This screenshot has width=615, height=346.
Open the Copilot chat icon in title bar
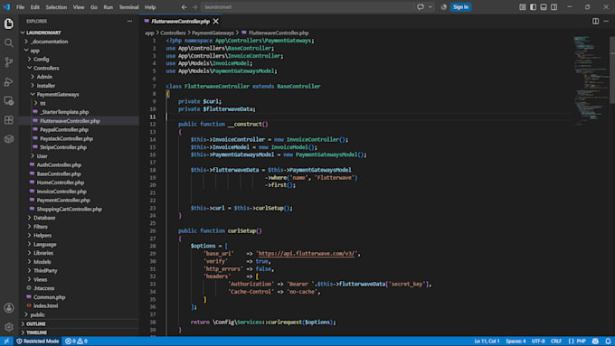[x=421, y=7]
